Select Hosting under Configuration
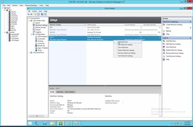 41,41
